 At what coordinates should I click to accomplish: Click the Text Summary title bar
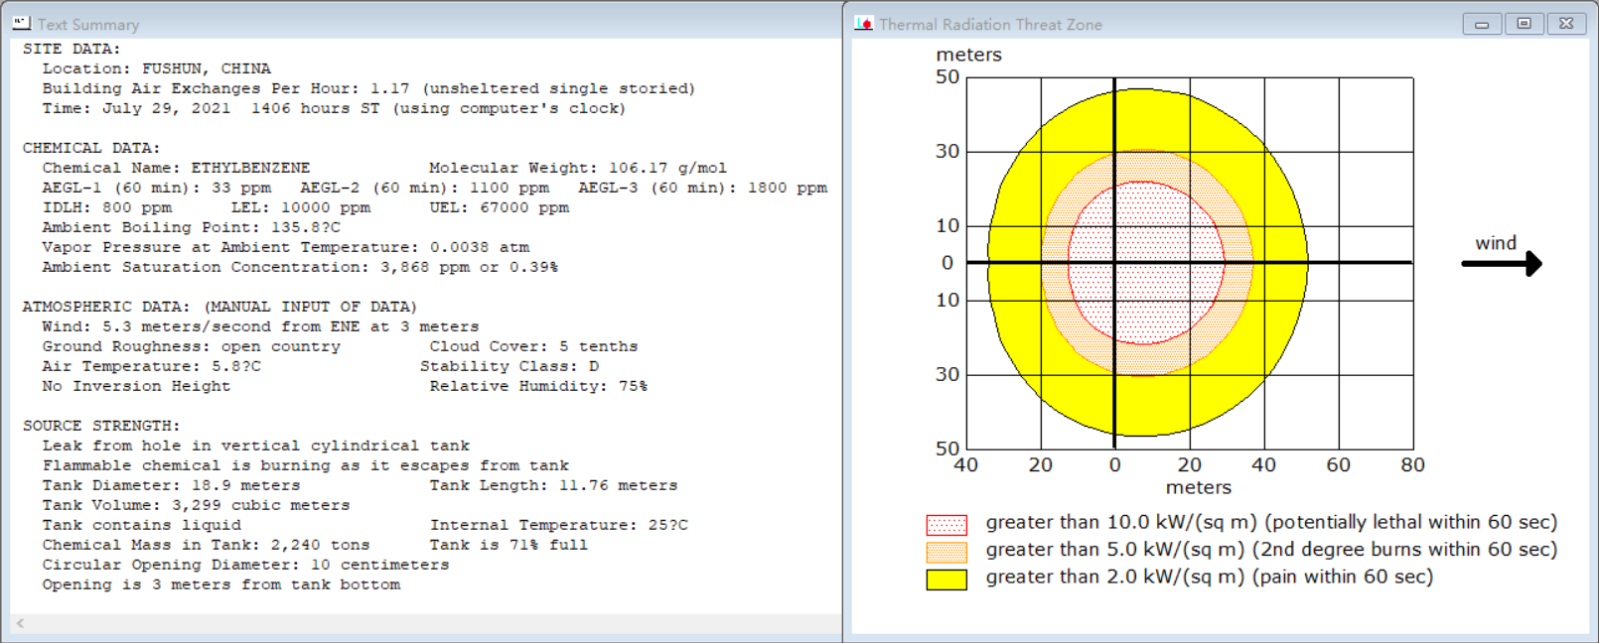tap(422, 24)
